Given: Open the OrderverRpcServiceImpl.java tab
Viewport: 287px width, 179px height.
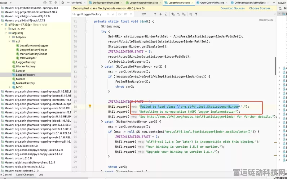Looking at the screenshot, I should point(250,3).
